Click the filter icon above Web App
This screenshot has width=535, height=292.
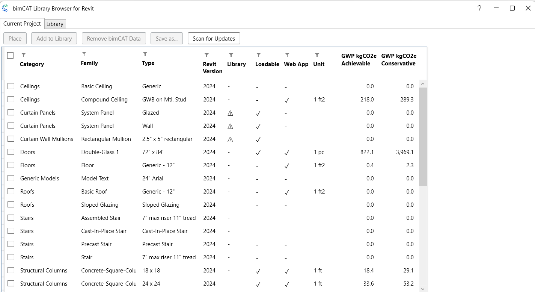click(x=287, y=55)
